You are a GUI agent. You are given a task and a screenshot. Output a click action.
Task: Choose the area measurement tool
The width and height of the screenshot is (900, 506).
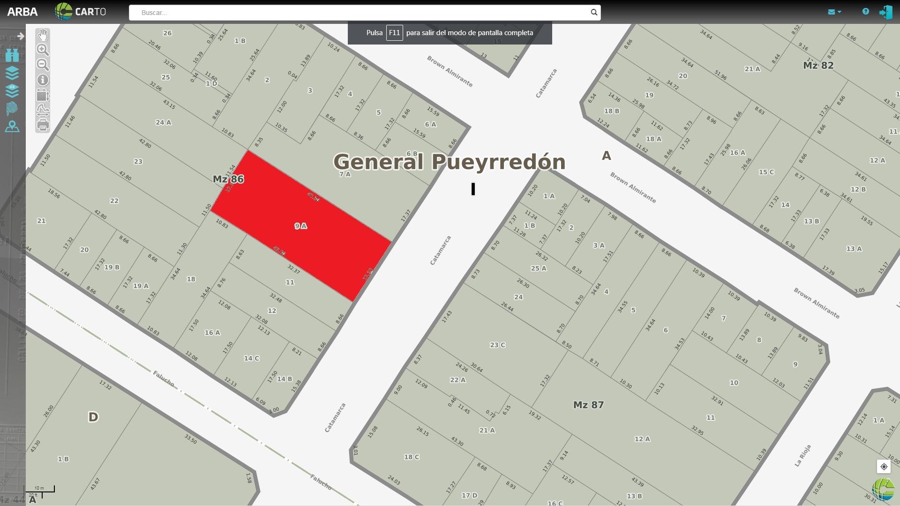[43, 96]
